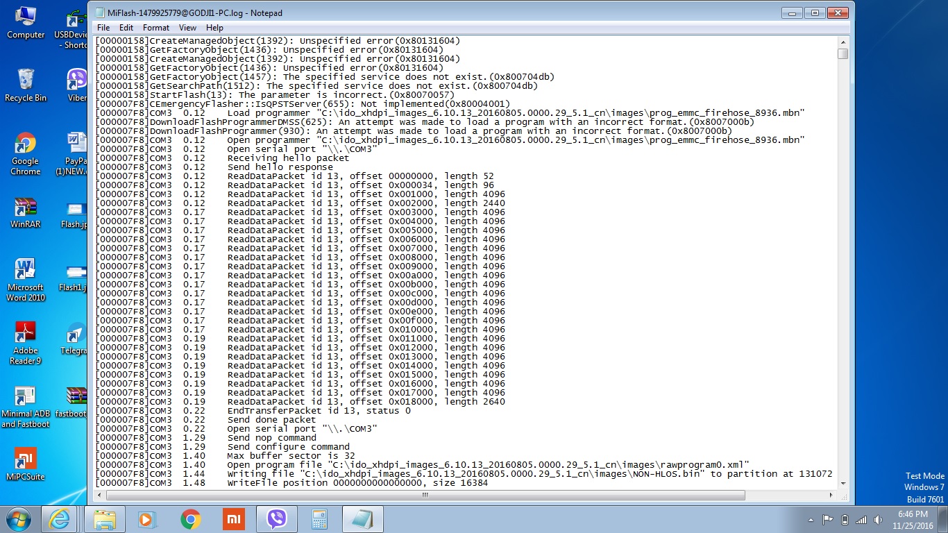Minimize the Notepad window

792,12
